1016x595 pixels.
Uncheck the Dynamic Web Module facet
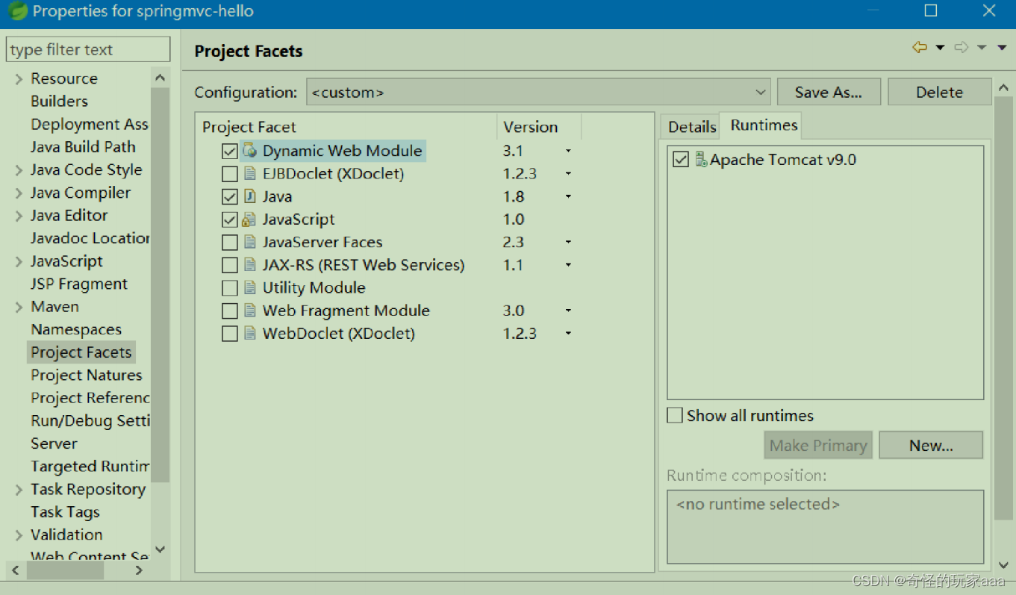click(x=230, y=152)
